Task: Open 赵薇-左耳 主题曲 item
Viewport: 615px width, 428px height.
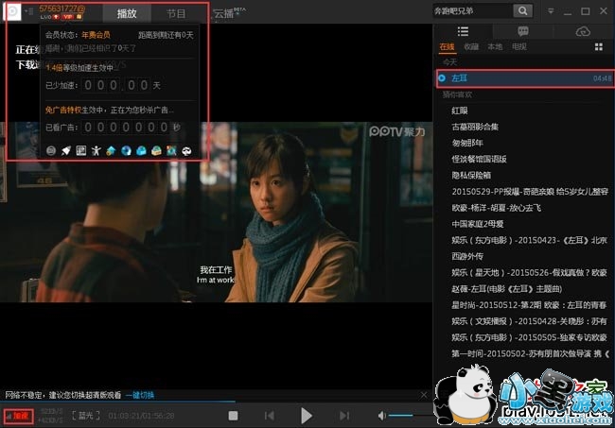Action: [507, 289]
